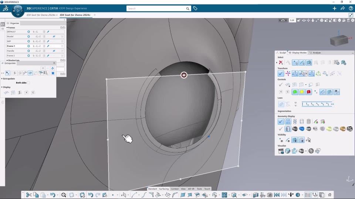Viewport: 355px width, 199px height.
Task: Click the magenta axis translate icon in Transform
Action: point(288,73)
